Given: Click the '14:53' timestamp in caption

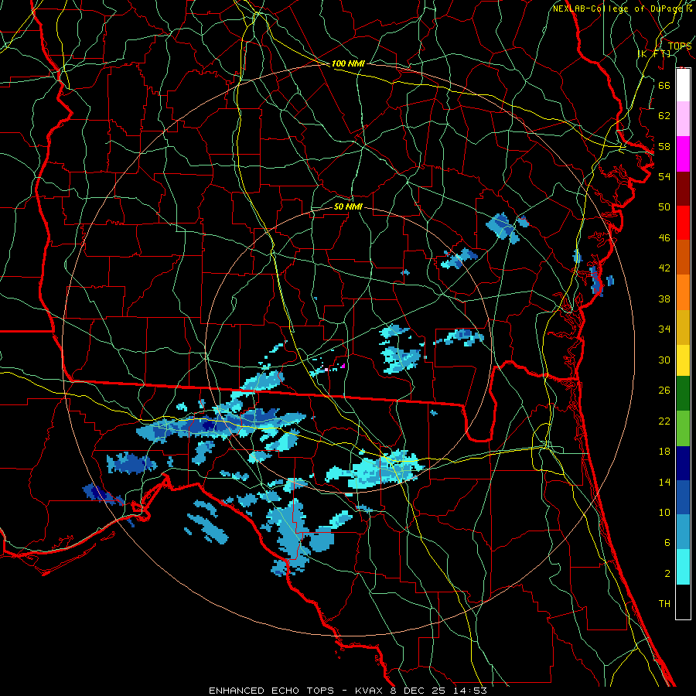Looking at the screenshot, I should 470,691.
